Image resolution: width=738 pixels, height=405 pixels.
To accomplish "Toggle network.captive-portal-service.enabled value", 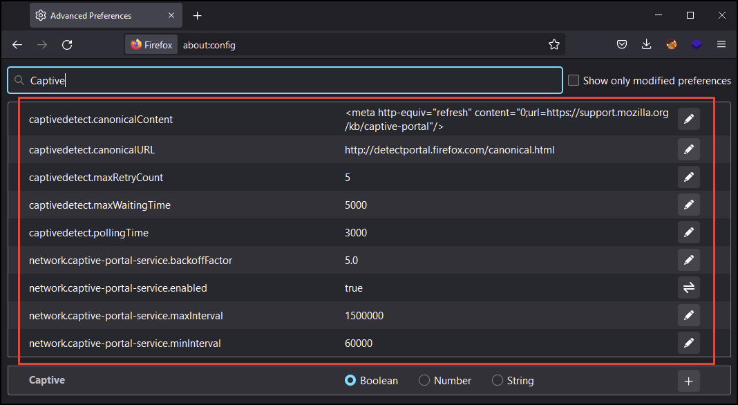I will coord(688,288).
